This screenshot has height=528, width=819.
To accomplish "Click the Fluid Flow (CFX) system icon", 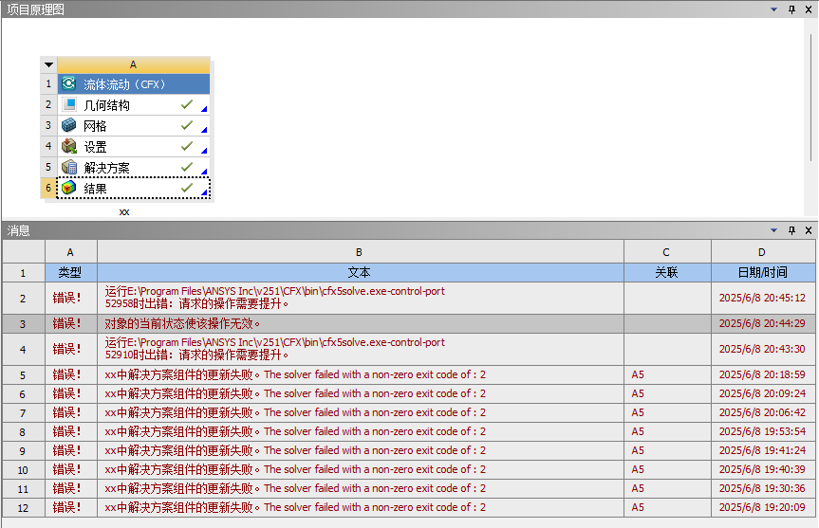I will [x=69, y=84].
